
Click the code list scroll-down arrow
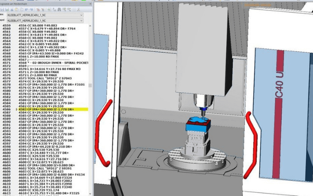click(x=89, y=194)
